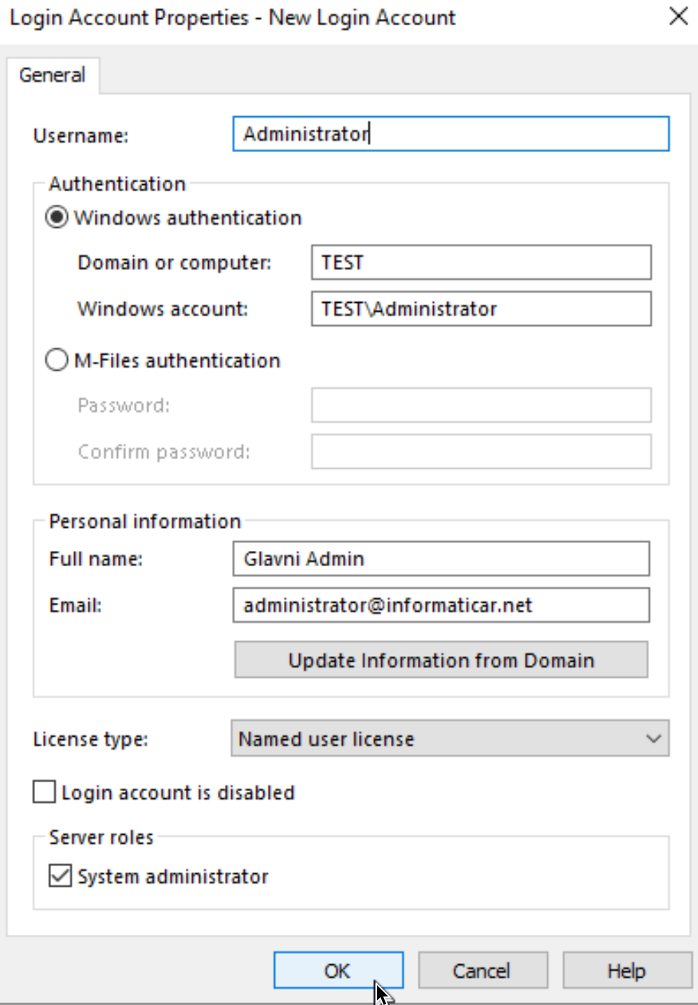Viewport: 698px width, 1005px height.
Task: Click the Confirm password field
Action: pyautogui.click(x=481, y=452)
